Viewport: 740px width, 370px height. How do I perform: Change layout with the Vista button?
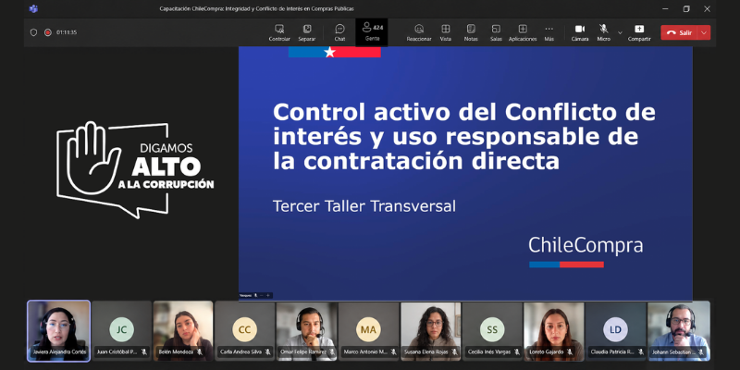click(446, 32)
